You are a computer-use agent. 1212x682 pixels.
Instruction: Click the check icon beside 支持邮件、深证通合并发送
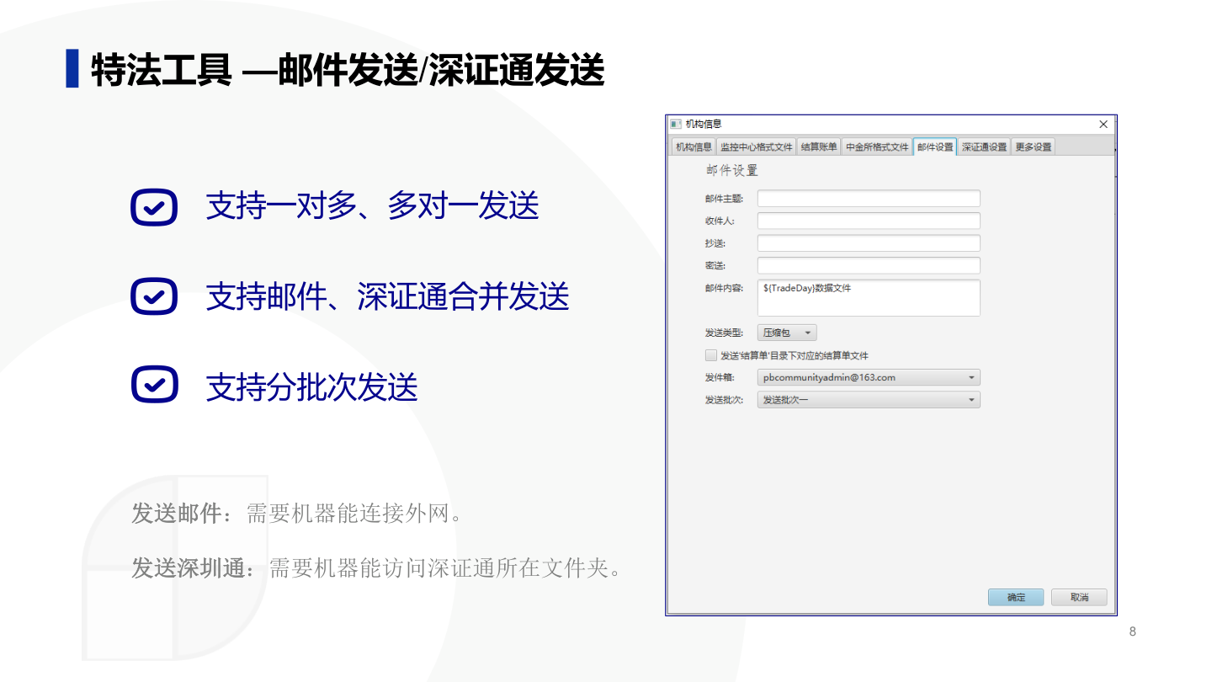pos(154,296)
